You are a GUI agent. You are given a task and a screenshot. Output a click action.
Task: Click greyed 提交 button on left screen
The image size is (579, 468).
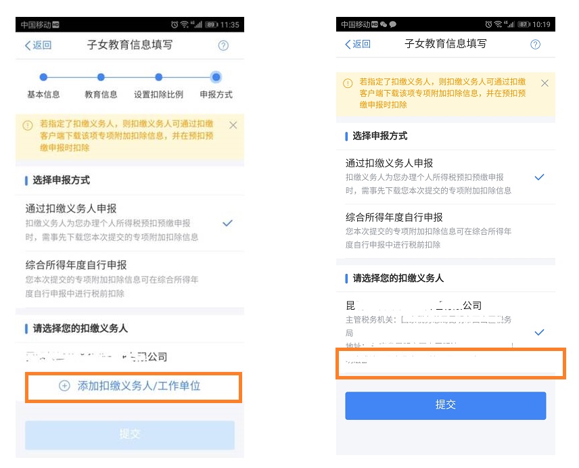click(130, 435)
